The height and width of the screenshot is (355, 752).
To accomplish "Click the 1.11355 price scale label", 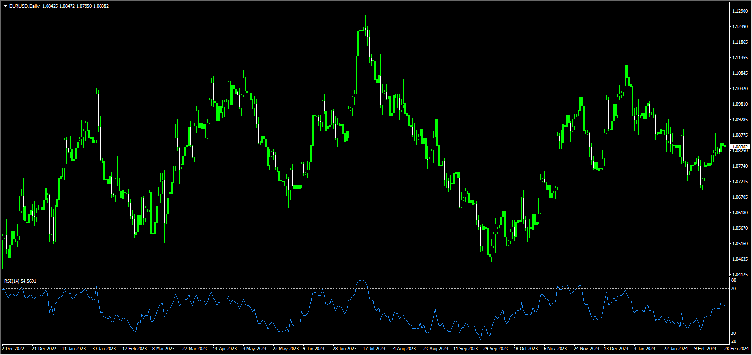I will (740, 58).
